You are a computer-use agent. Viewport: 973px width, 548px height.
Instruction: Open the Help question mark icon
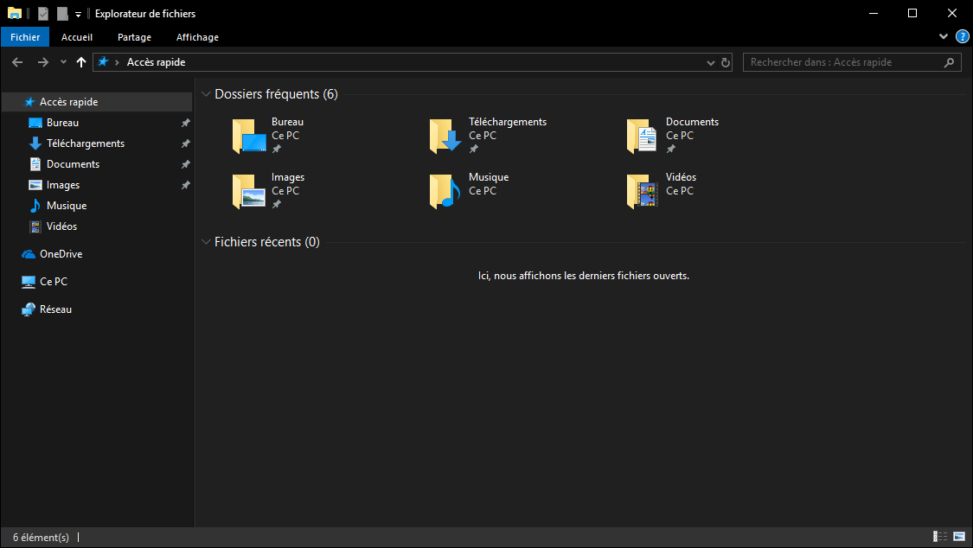coord(962,36)
